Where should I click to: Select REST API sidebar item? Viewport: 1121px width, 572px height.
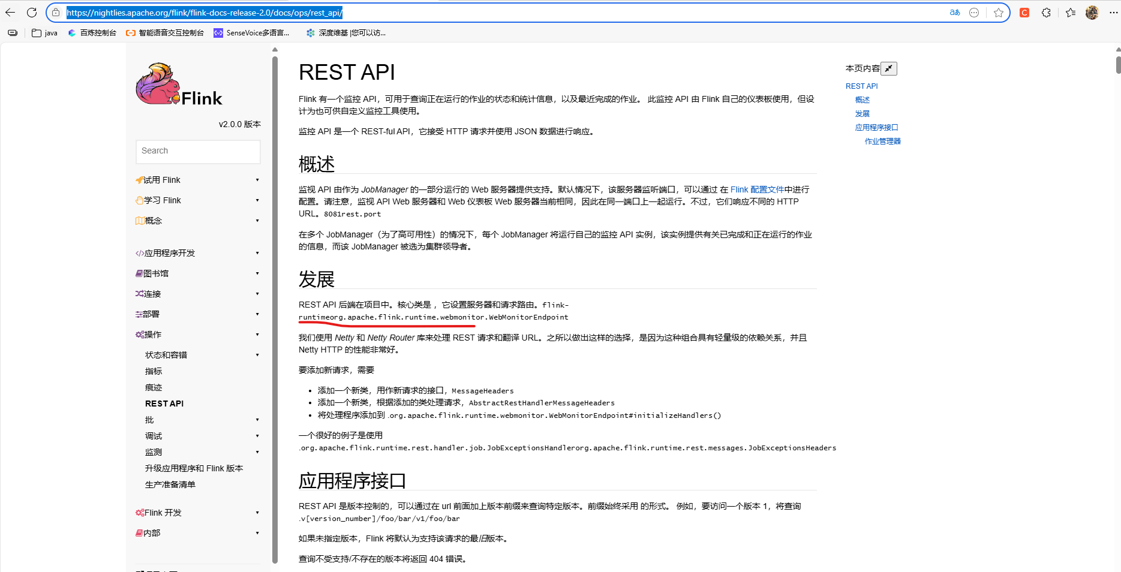(164, 404)
